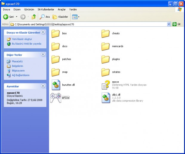Screen dimensions: 185x154
Task: Go up one folder level
Action: tap(34, 17)
